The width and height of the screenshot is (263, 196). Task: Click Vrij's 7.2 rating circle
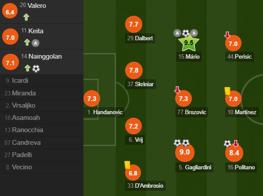(133, 126)
